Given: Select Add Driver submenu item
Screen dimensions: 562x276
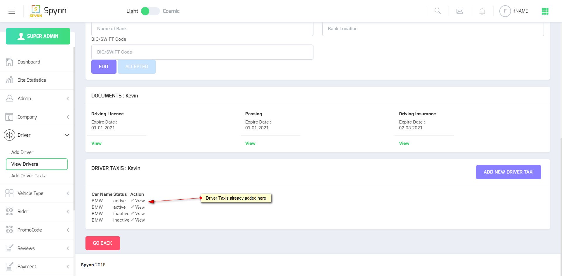Looking at the screenshot, I should (22, 152).
